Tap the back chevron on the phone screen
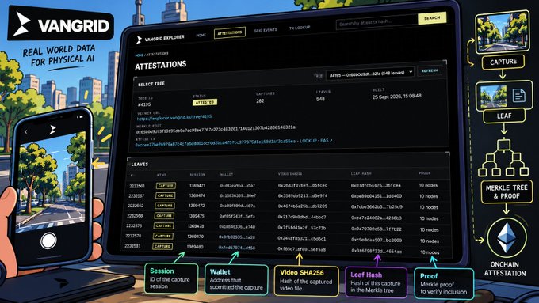Screen dimensions: 539x303 [x=26, y=132]
